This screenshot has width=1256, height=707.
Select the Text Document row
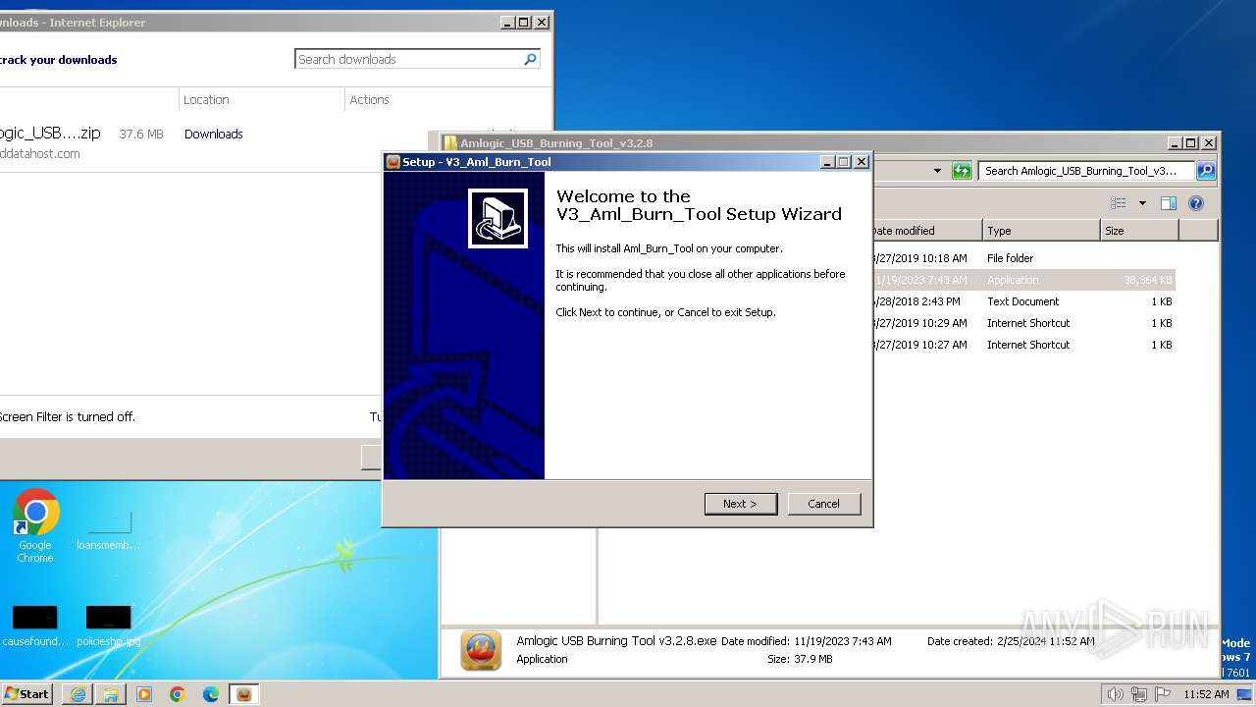pos(1023,301)
